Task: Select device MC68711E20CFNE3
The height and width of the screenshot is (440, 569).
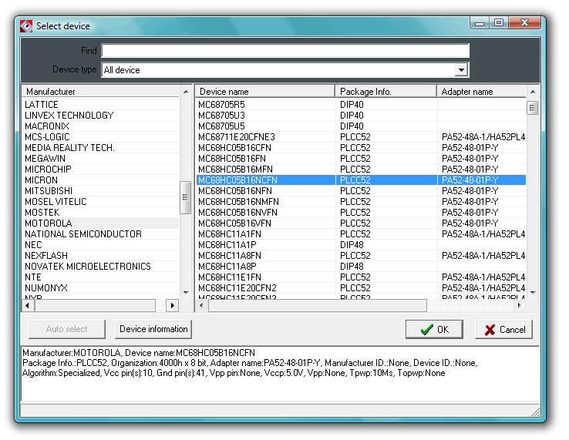Action: click(361, 136)
